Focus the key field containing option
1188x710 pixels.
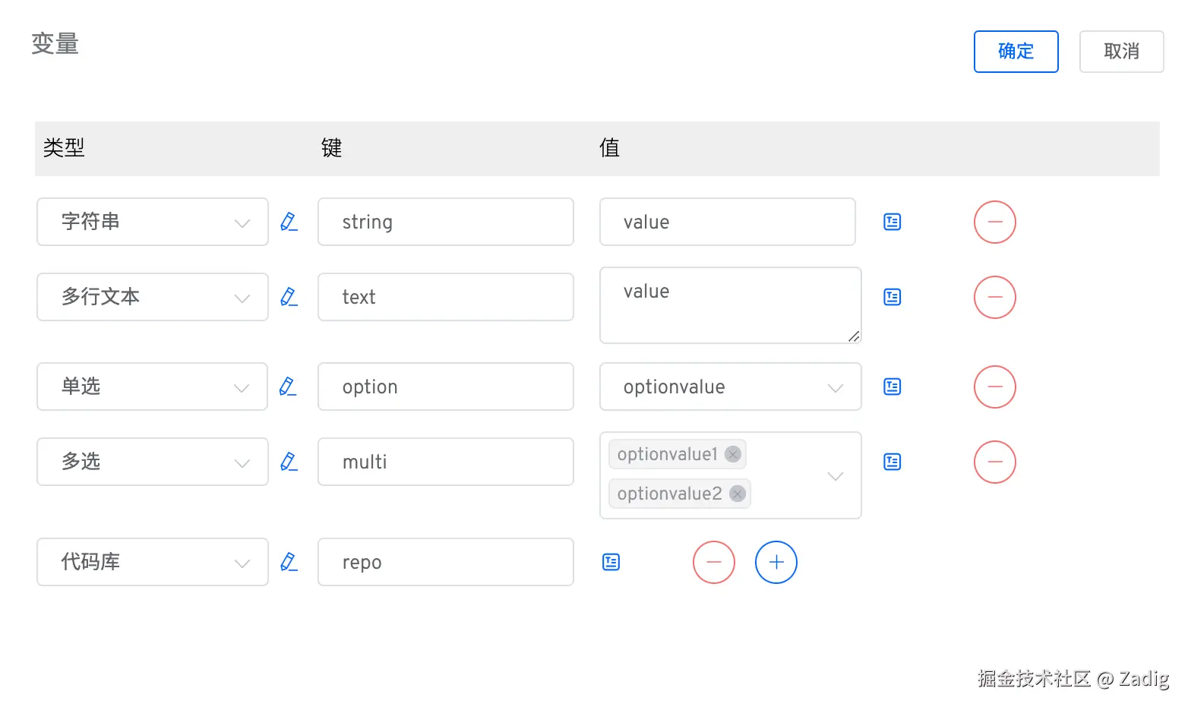(446, 387)
